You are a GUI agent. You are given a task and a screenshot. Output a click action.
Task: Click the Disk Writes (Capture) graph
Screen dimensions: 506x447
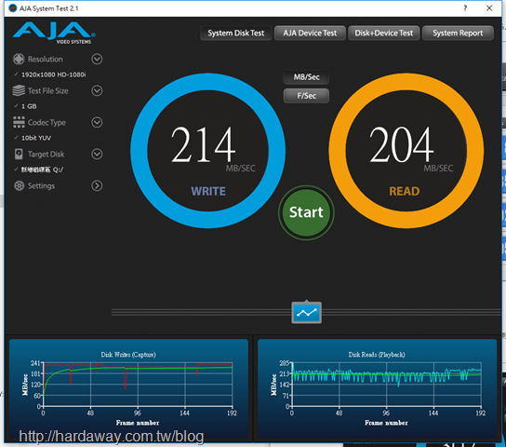[x=128, y=388]
